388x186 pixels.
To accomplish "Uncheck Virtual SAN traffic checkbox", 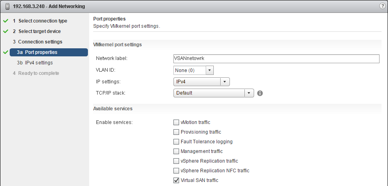I will click(176, 180).
